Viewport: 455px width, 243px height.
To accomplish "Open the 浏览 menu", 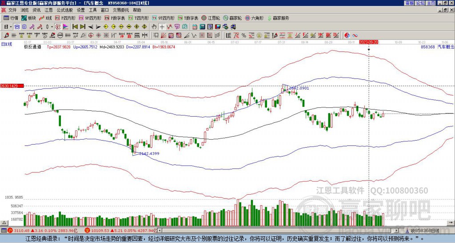I will pos(25,10).
